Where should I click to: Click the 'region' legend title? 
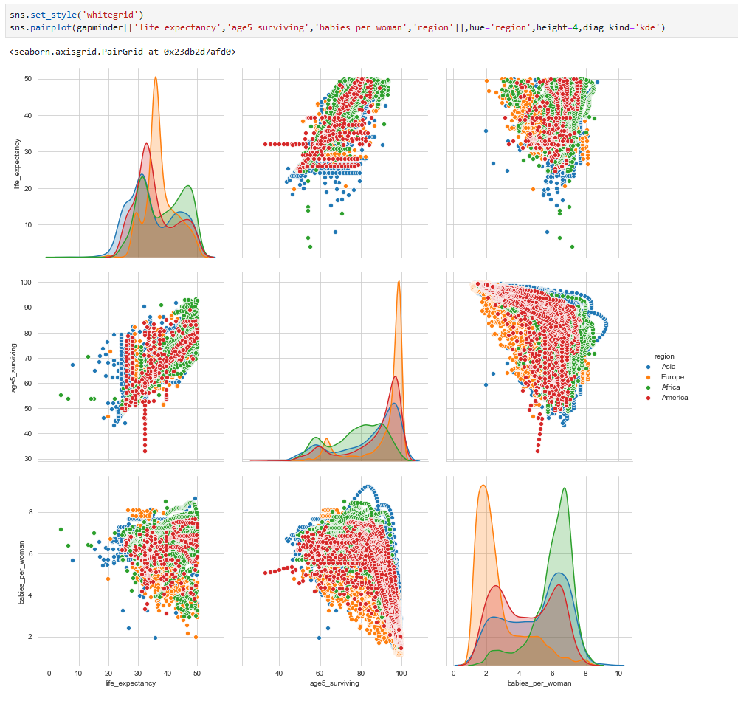point(663,356)
